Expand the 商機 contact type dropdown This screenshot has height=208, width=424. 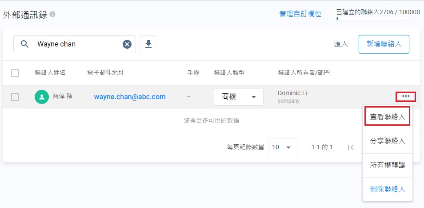(238, 97)
